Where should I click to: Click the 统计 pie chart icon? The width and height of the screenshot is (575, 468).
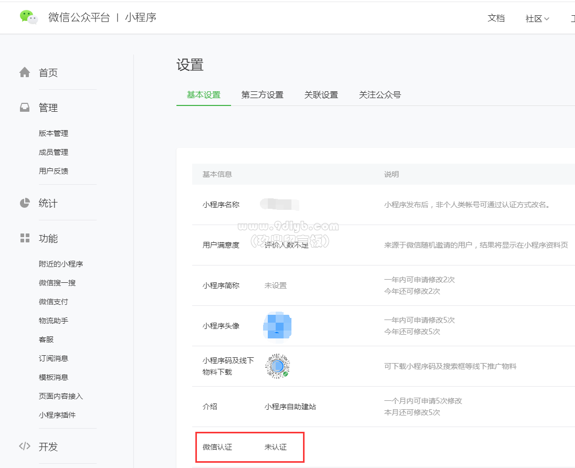pyautogui.click(x=25, y=203)
